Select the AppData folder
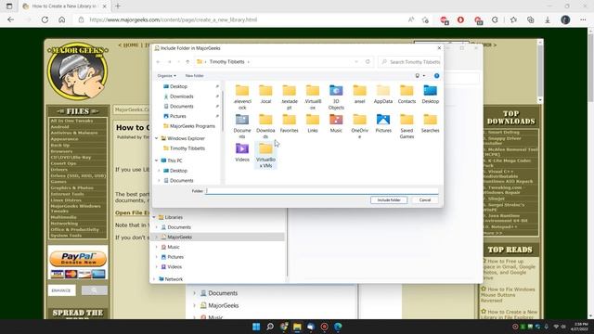 383,95
